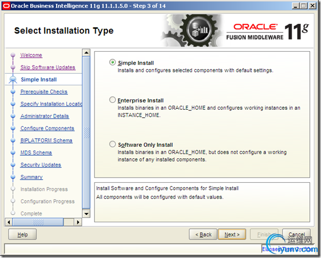Click the disabled Configuration Progress step text
The height and width of the screenshot is (258, 321).
[x=48, y=201]
